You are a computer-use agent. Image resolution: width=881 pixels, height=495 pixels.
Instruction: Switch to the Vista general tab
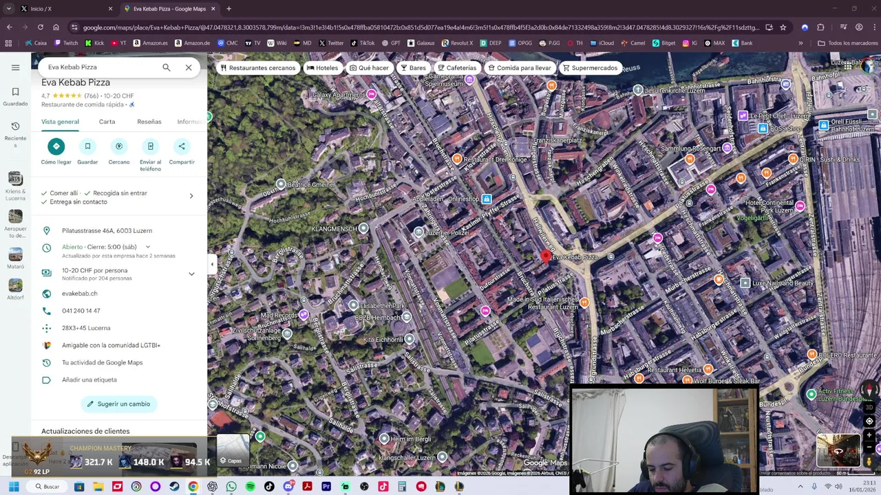coord(60,122)
